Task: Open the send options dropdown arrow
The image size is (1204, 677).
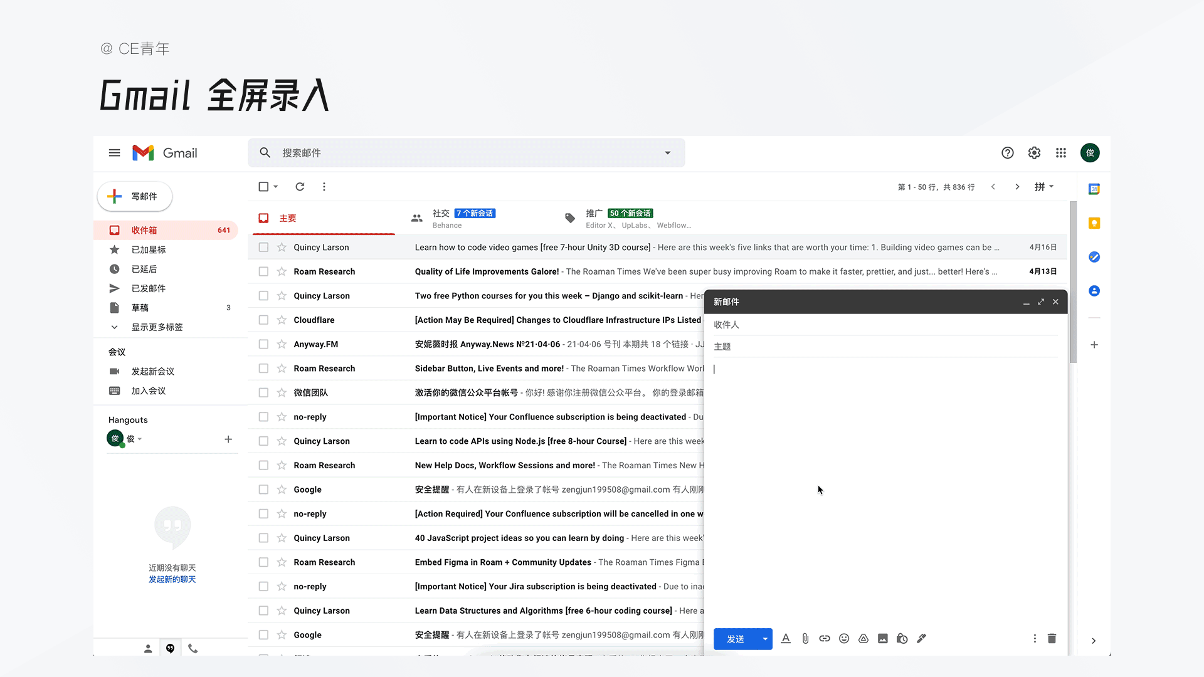Action: pyautogui.click(x=765, y=639)
